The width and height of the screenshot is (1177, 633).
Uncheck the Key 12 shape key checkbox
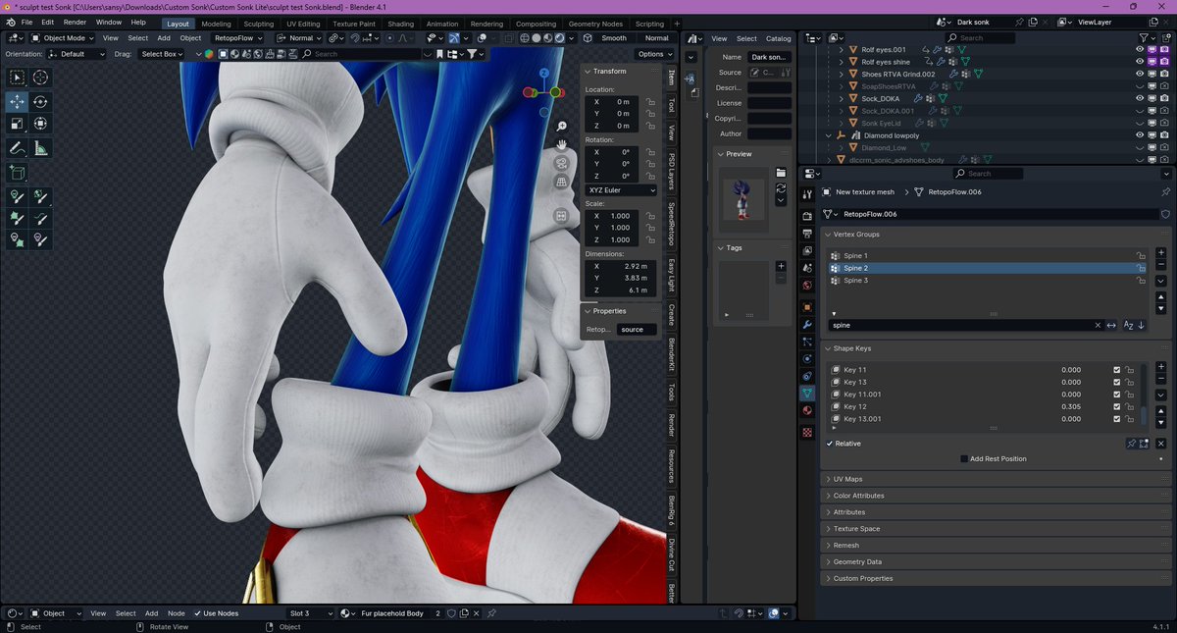[x=1116, y=406]
